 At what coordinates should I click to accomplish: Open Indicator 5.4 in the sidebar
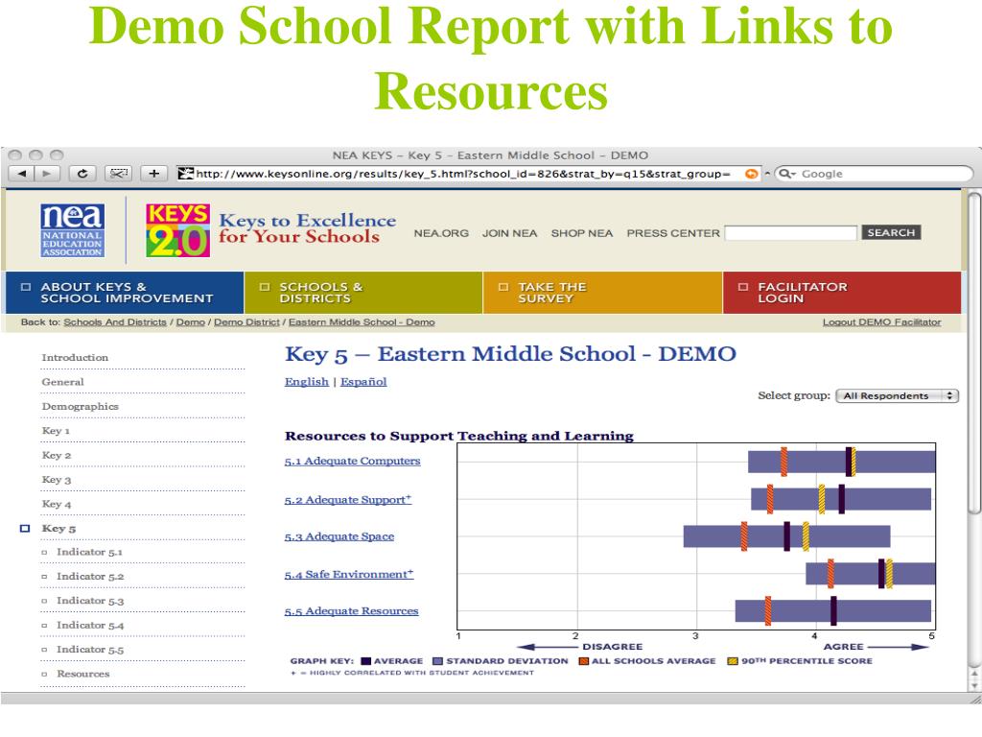(x=90, y=626)
